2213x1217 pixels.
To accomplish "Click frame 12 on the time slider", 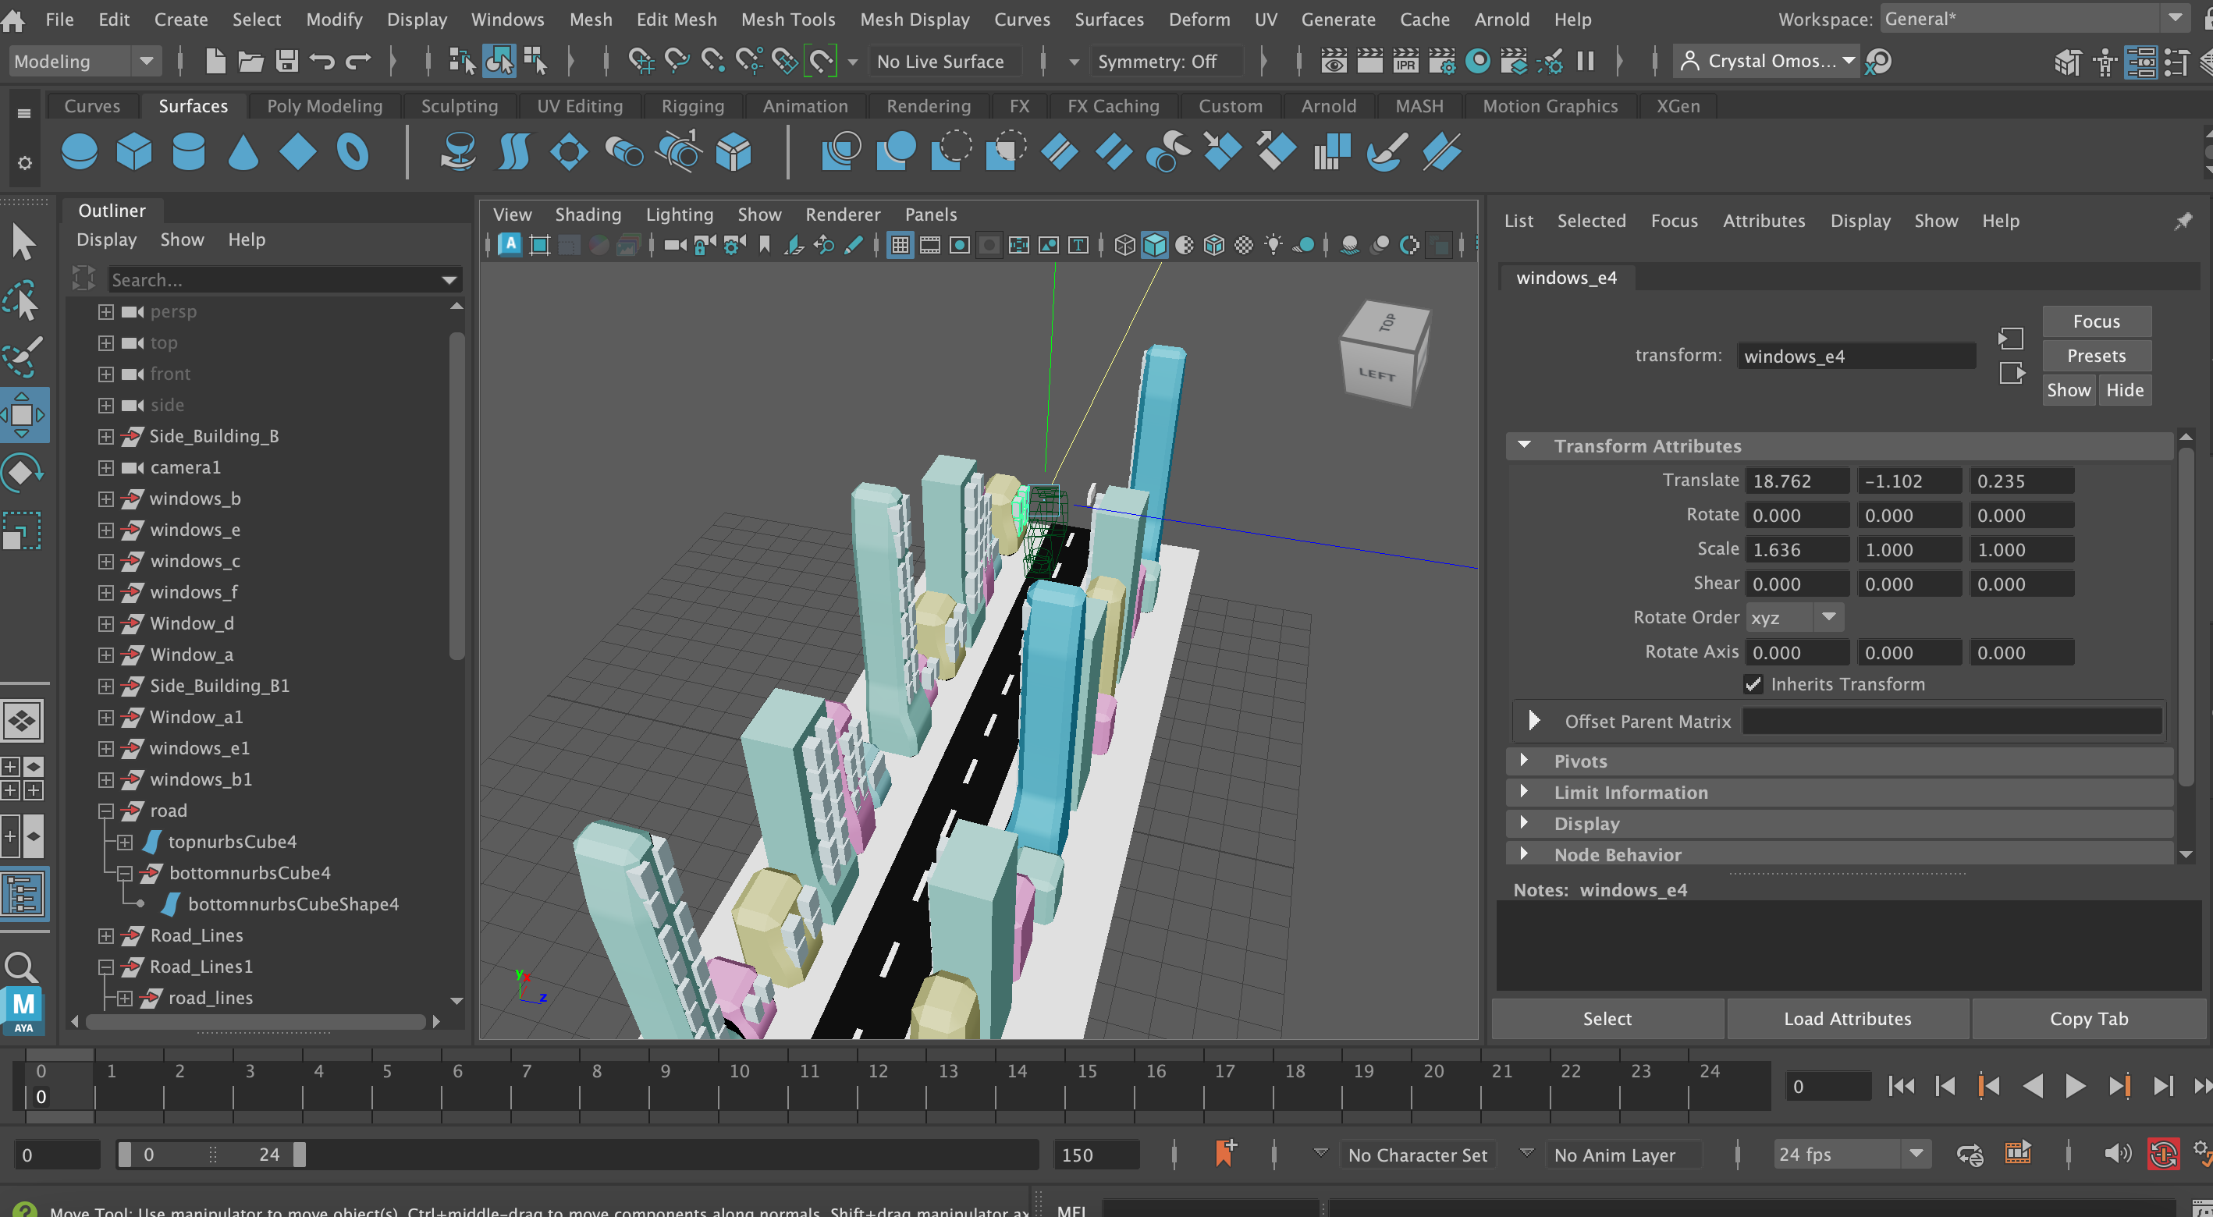I will click(x=877, y=1084).
